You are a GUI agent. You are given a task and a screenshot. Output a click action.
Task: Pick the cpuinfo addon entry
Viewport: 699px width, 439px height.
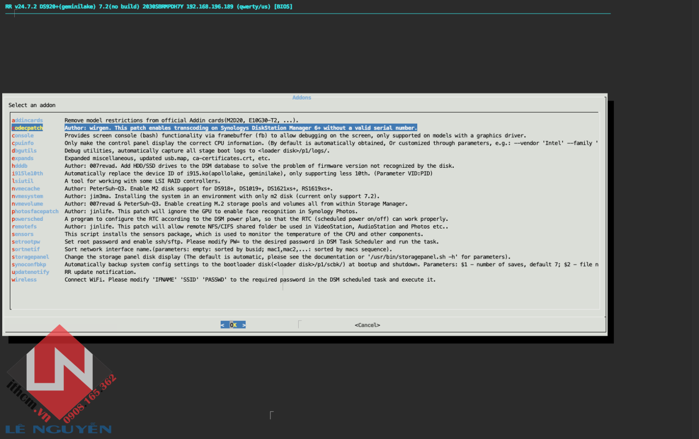23,143
